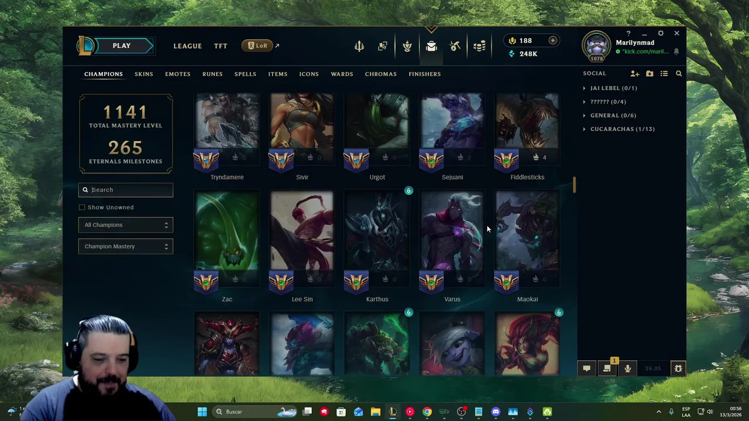Open the Profile laurel icon
749x421 pixels.
click(x=407, y=46)
